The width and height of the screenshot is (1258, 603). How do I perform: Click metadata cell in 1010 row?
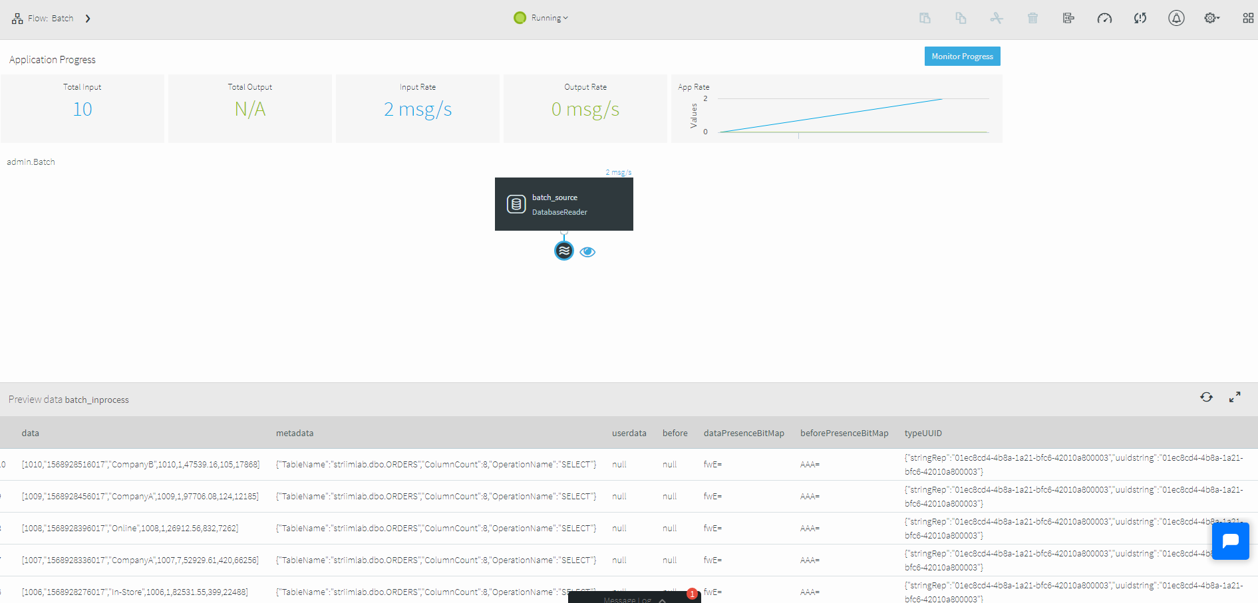pyautogui.click(x=436, y=464)
